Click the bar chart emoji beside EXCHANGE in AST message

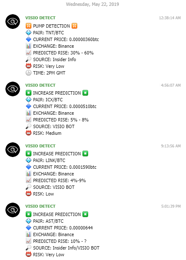point(28,234)
